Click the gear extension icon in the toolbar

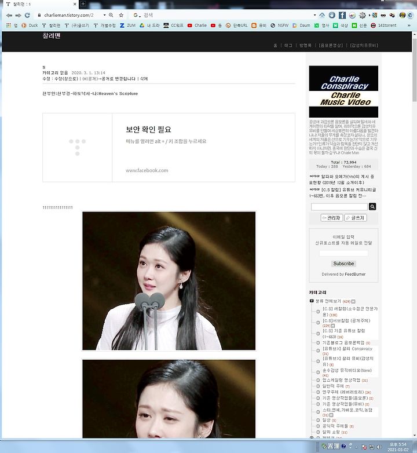tap(363, 15)
